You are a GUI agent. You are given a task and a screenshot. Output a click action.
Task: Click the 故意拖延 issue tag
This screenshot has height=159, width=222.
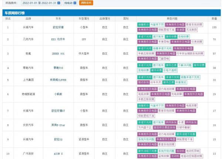181,82
